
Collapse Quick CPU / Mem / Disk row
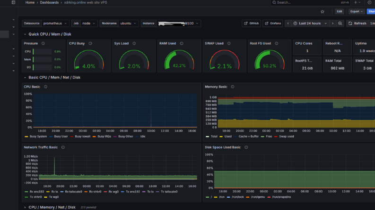[x=25, y=34]
